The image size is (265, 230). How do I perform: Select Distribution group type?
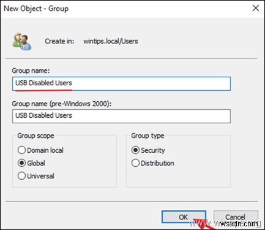153,163
